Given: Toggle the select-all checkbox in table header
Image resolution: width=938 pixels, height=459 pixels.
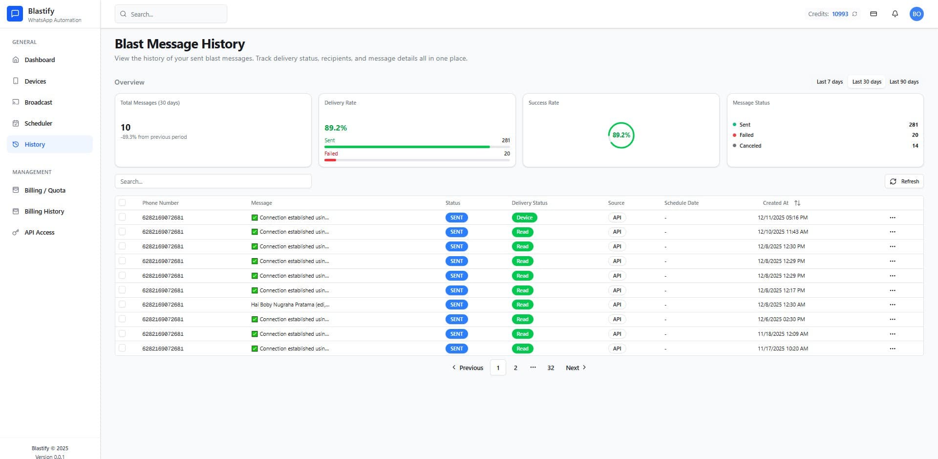Looking at the screenshot, I should (122, 203).
